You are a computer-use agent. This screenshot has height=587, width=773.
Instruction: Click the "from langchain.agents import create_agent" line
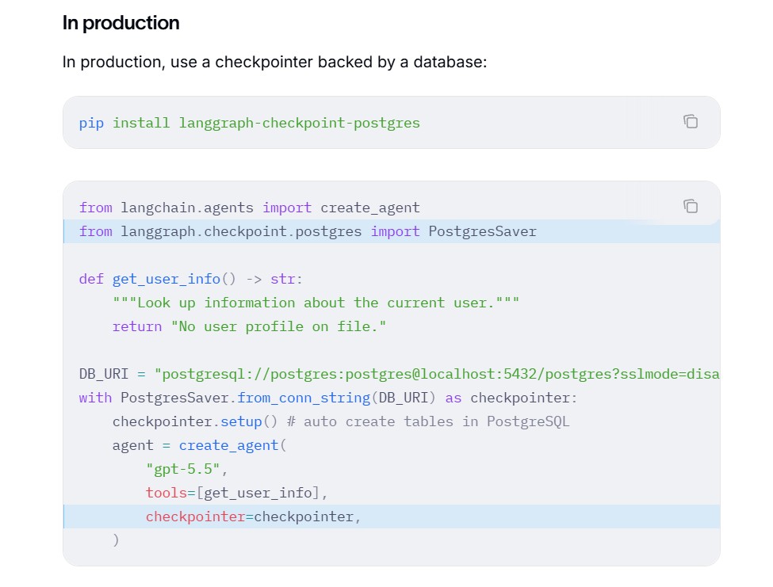coord(250,208)
